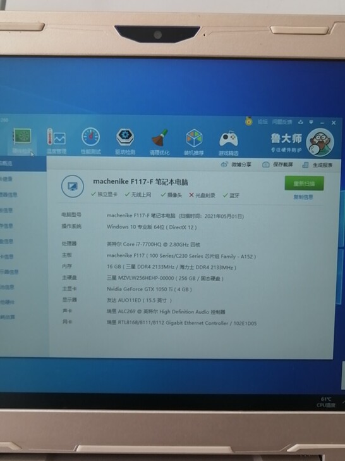The image size is (345, 461).
Task: Click the 复制信息 copy info link
Action: 303,197
